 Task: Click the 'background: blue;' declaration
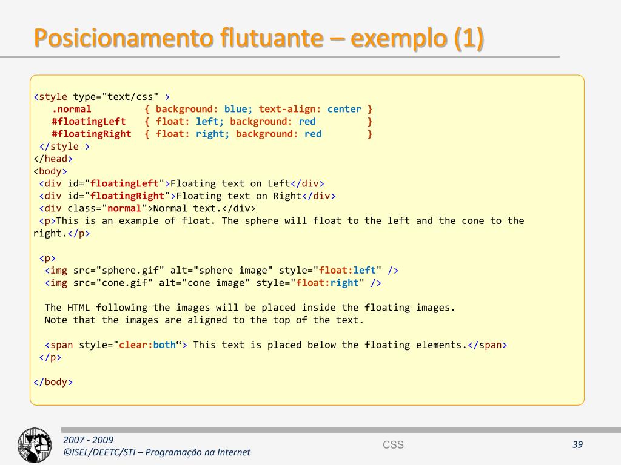pyautogui.click(x=204, y=109)
